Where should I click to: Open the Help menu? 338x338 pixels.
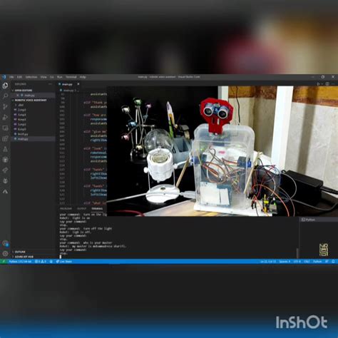tap(83, 77)
